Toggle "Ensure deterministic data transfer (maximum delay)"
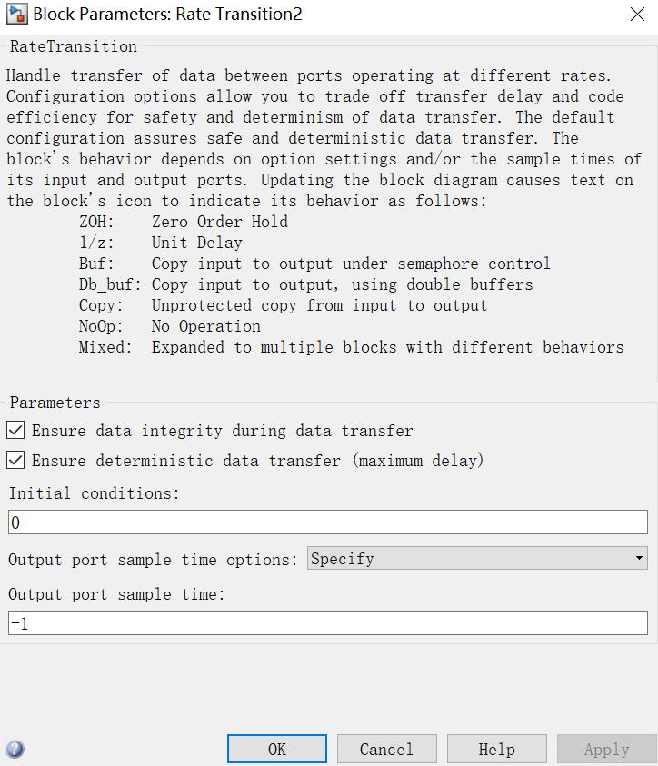The height and width of the screenshot is (766, 658). pos(15,460)
